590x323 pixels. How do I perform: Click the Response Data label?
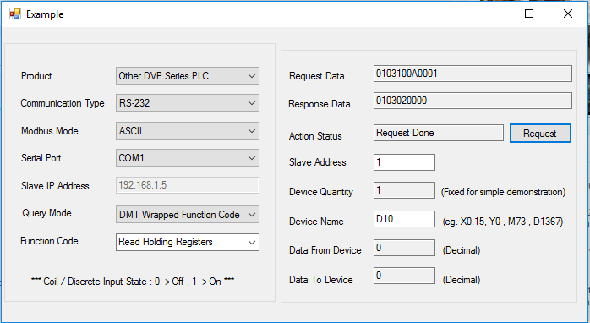[319, 104]
